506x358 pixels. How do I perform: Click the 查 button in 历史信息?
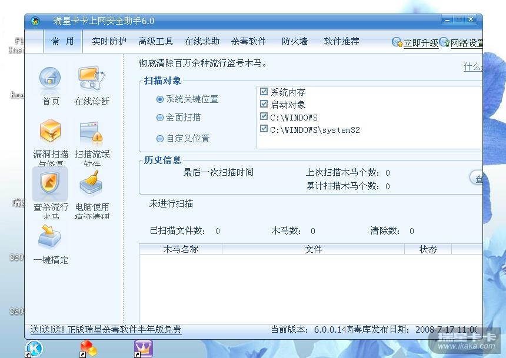tap(477, 178)
